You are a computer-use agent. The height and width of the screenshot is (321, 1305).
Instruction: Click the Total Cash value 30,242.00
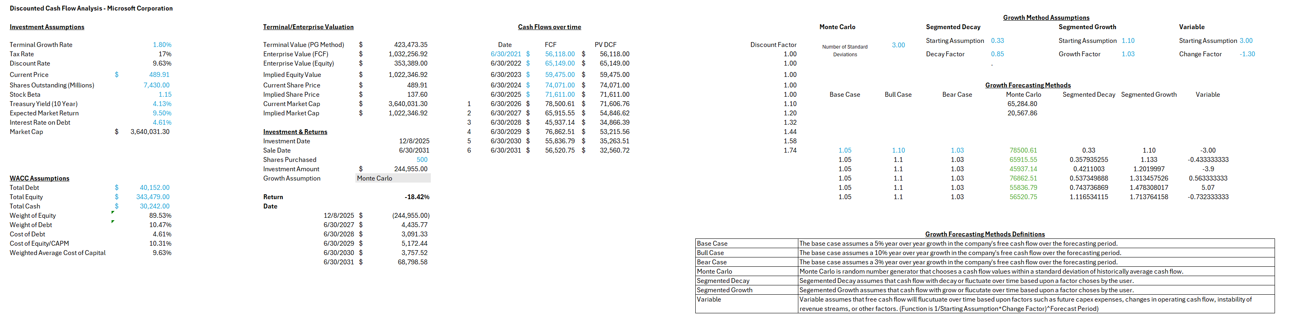[x=155, y=206]
